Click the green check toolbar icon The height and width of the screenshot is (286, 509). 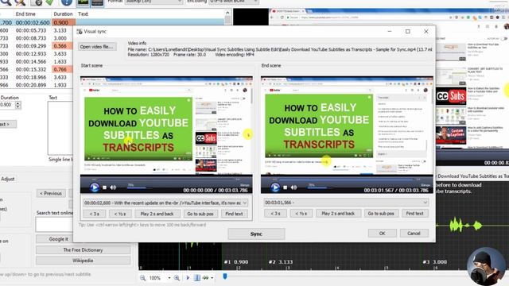pyautogui.click(x=49, y=2)
